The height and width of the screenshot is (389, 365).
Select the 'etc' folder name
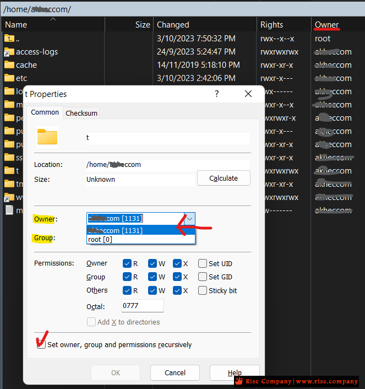pyautogui.click(x=21, y=78)
